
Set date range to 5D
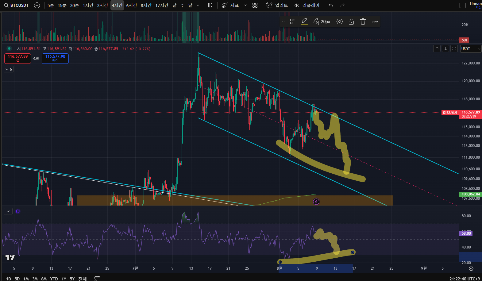point(17,279)
